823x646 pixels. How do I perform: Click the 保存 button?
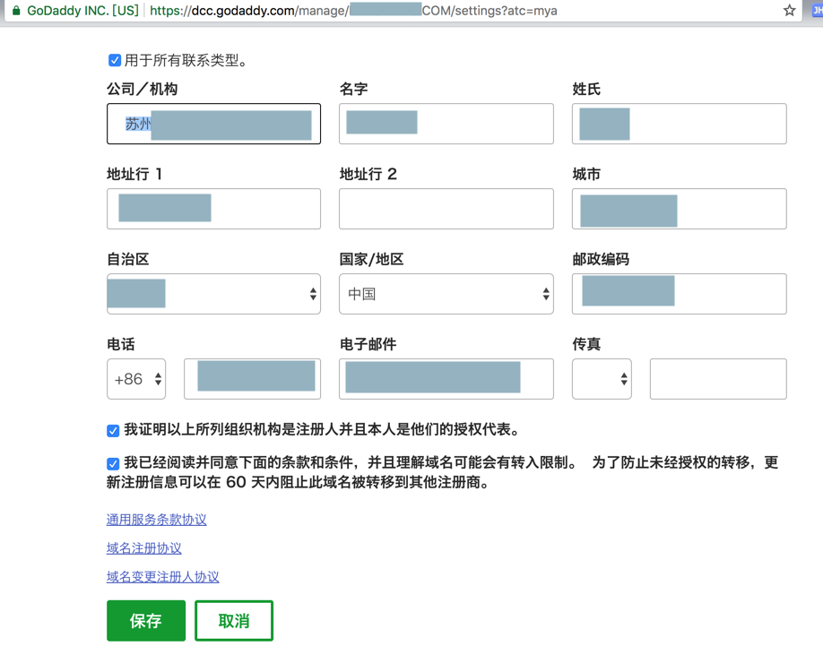[x=146, y=621]
